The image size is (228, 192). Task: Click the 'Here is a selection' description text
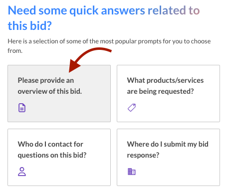point(109,41)
